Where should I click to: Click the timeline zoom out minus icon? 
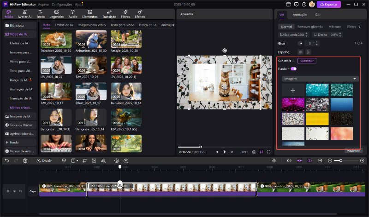click(x=330, y=160)
